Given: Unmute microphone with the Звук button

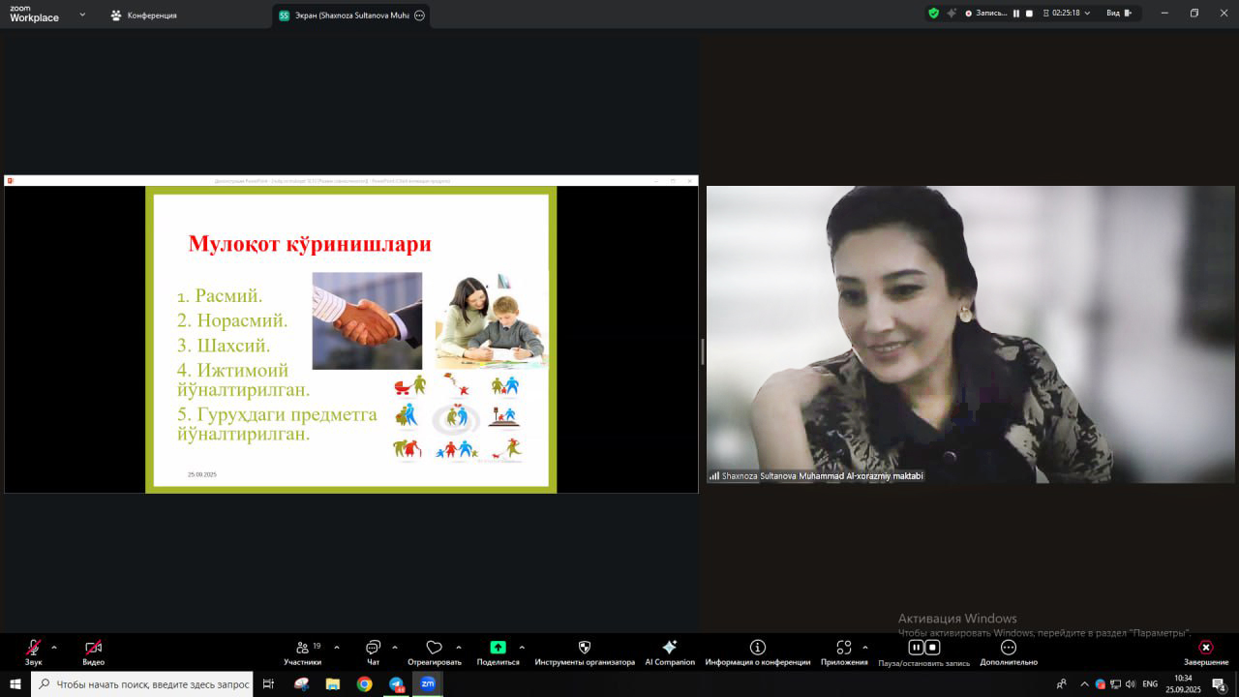Looking at the screenshot, I should coord(34,649).
